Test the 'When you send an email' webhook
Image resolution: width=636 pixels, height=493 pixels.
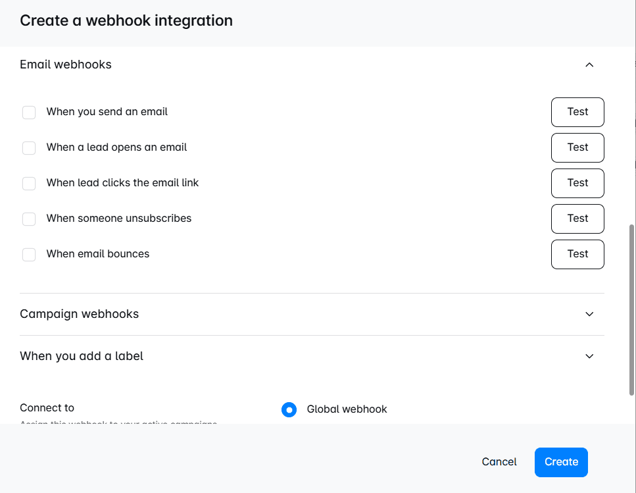click(577, 112)
